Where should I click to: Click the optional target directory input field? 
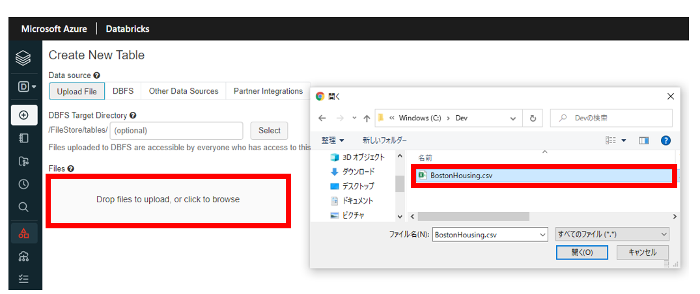click(x=176, y=131)
